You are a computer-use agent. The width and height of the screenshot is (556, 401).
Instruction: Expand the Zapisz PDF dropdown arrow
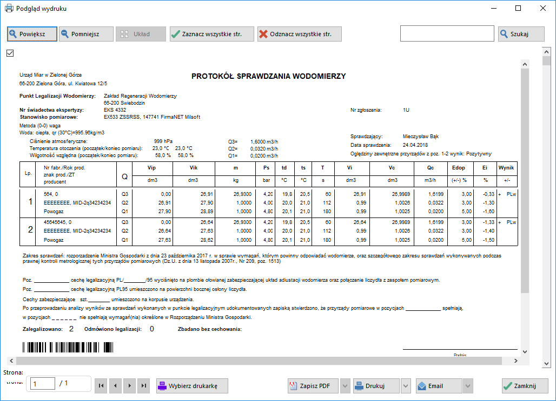[x=345, y=386]
